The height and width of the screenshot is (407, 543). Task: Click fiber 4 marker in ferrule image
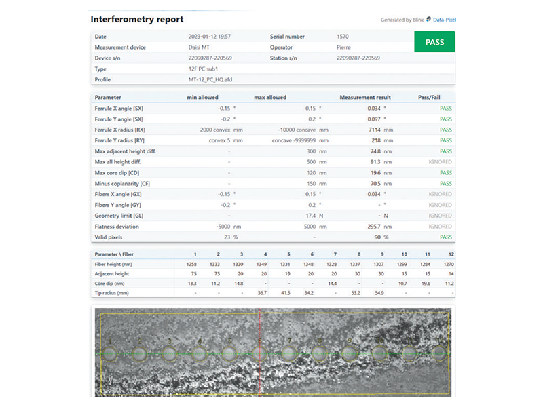[200, 353]
